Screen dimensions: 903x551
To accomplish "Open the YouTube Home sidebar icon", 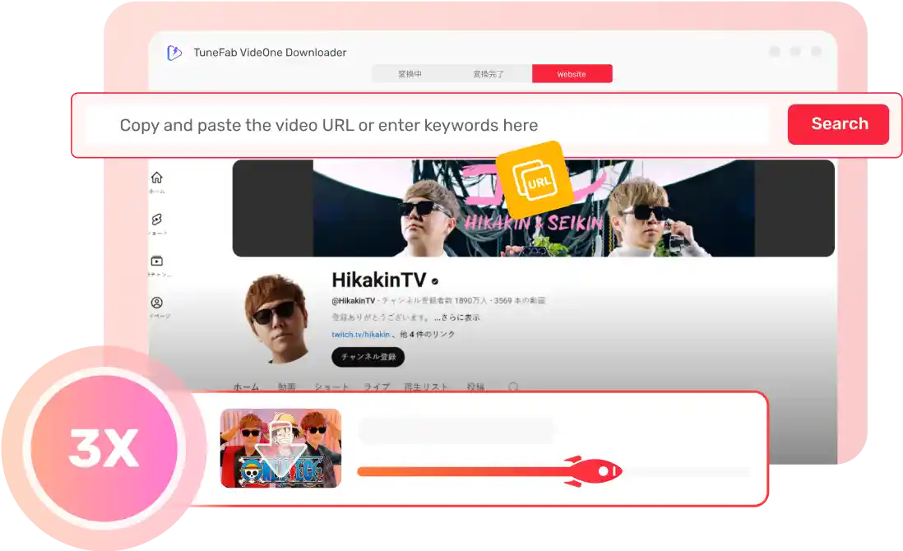I will 156,178.
